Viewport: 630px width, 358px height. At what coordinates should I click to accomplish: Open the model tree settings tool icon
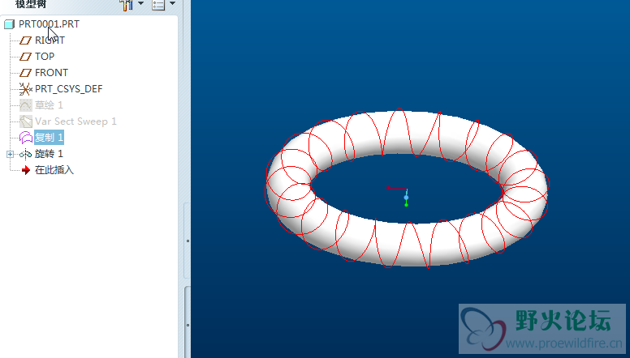click(126, 5)
